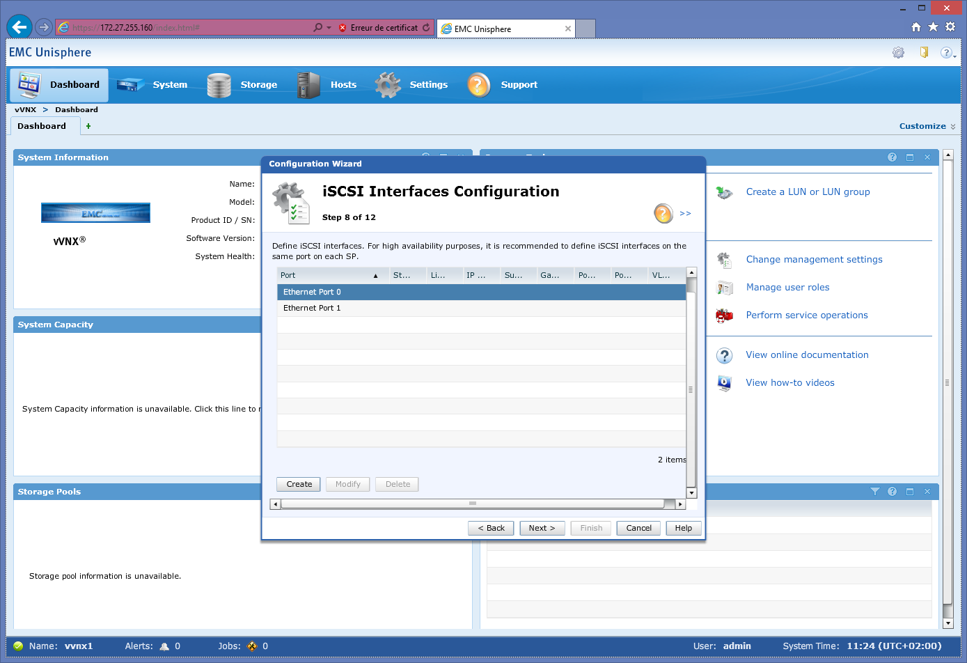This screenshot has height=663, width=967.
Task: Expand the Customize dashboard chevron
Action: click(953, 127)
